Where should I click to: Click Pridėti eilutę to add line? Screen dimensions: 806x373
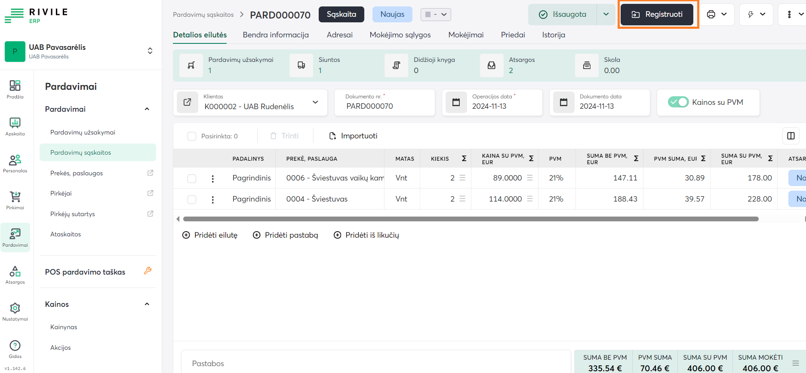(210, 235)
